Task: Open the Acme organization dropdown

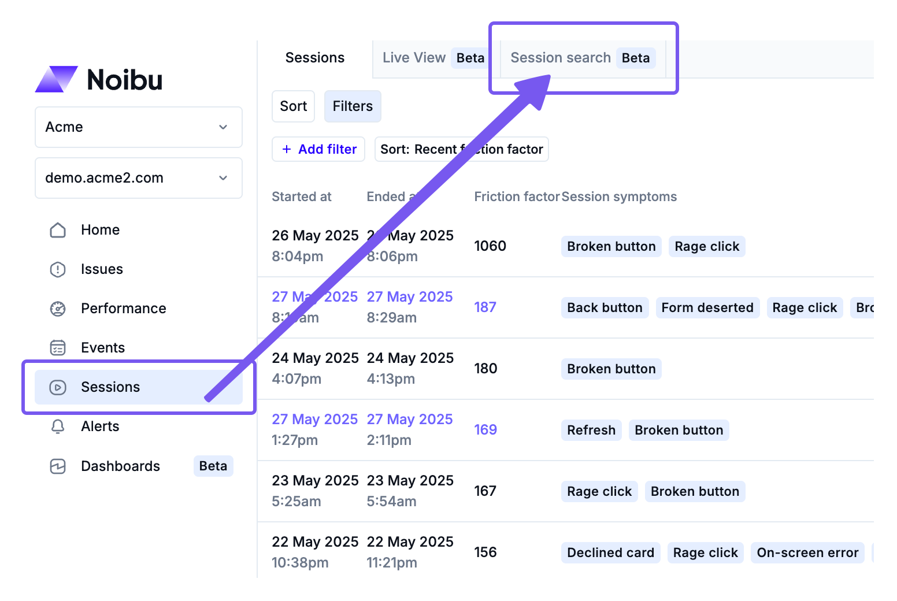Action: point(138,127)
